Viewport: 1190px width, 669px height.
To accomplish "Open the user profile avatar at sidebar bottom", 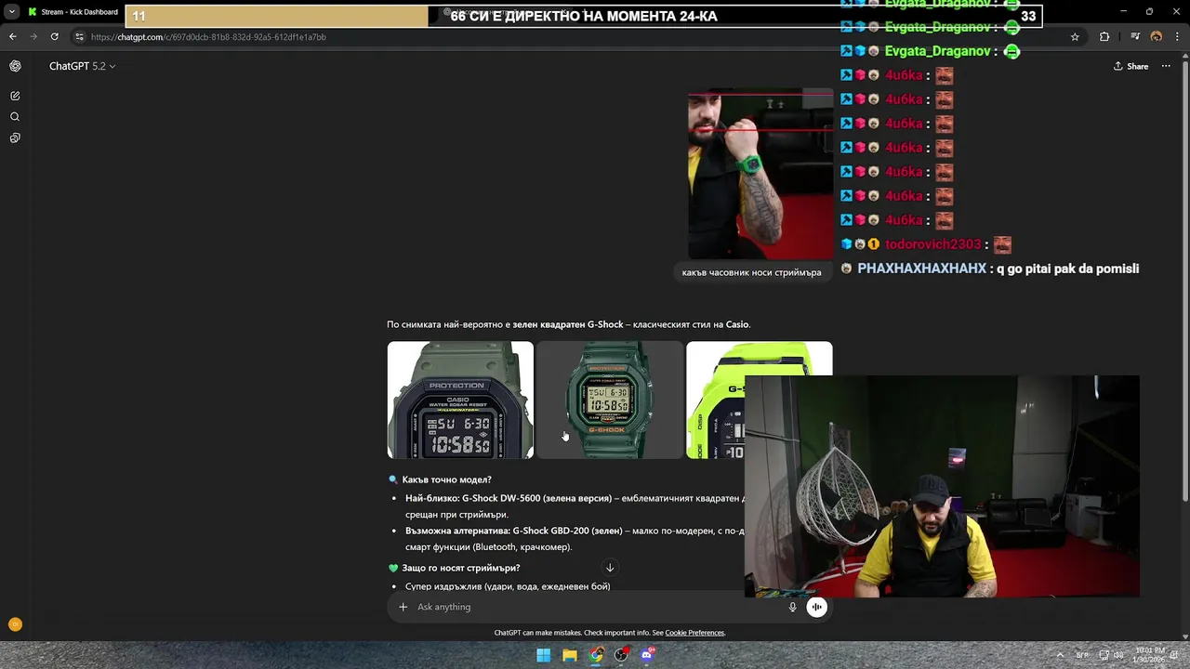I will (15, 624).
